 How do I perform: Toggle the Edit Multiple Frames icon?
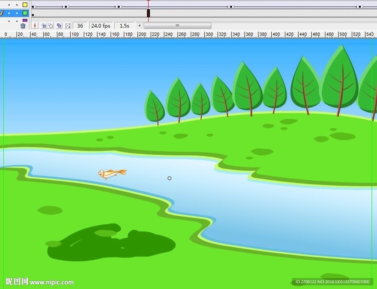pos(59,26)
